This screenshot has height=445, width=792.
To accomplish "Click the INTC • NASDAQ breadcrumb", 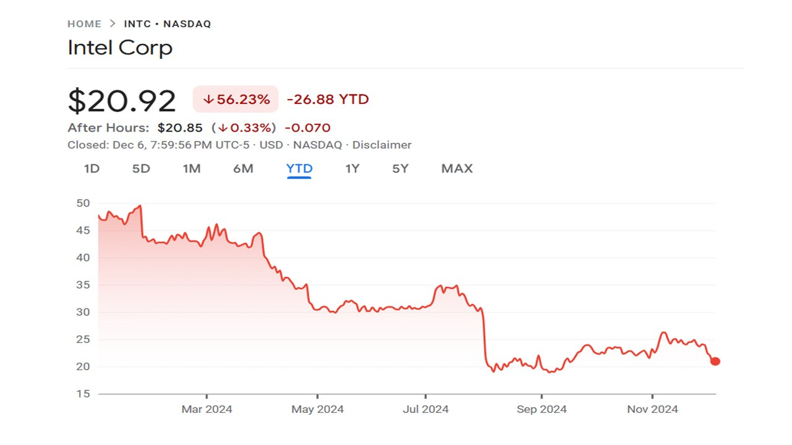I will (x=168, y=24).
